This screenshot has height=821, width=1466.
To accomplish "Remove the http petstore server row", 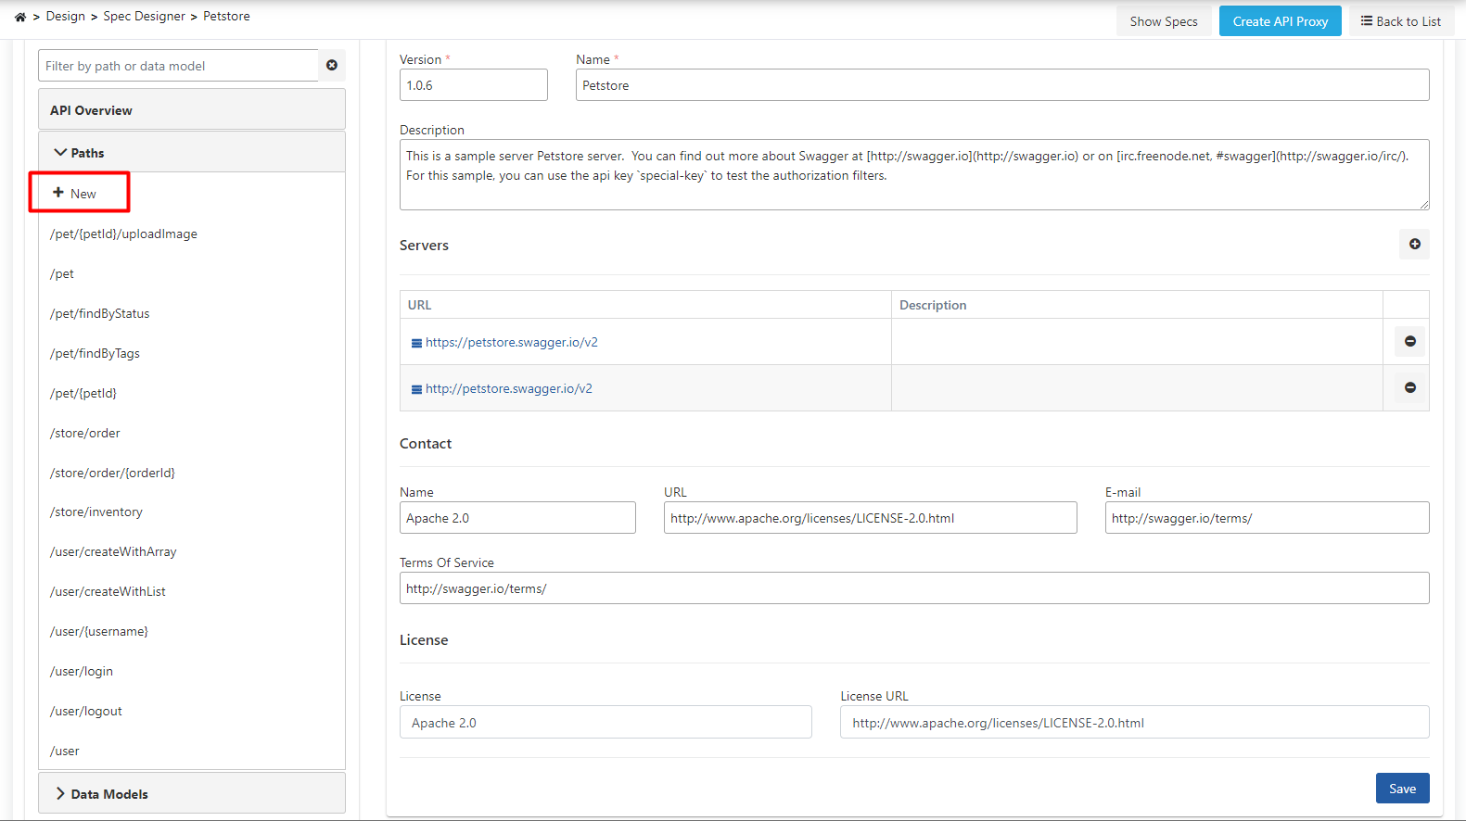I will [x=1409, y=388].
